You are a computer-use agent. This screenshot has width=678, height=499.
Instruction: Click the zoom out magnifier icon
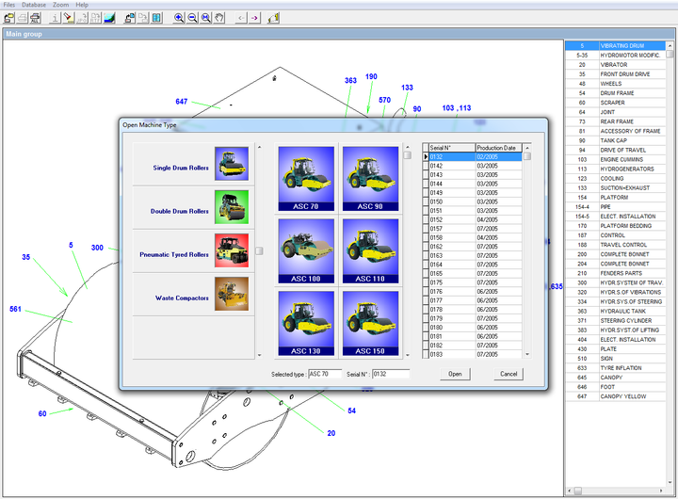192,18
